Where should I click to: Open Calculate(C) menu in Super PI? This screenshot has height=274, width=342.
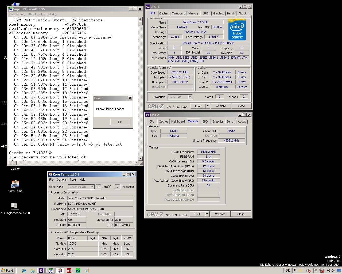click(17, 14)
